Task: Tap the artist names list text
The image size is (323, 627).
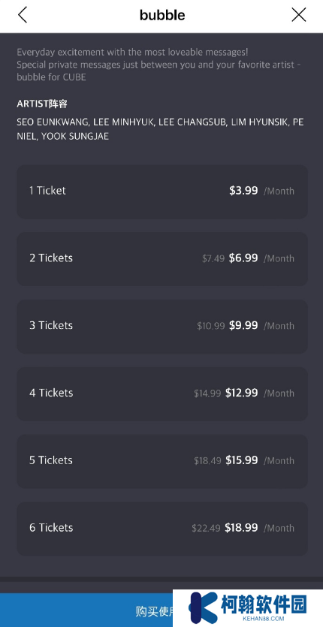Action: pyautogui.click(x=160, y=129)
